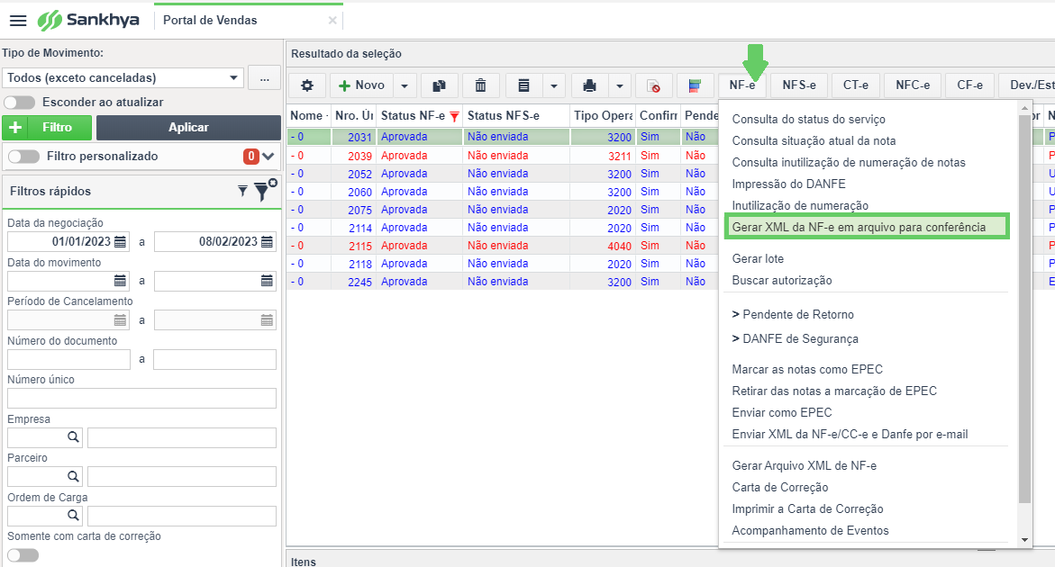Expand the list view dropdown arrow

click(553, 86)
